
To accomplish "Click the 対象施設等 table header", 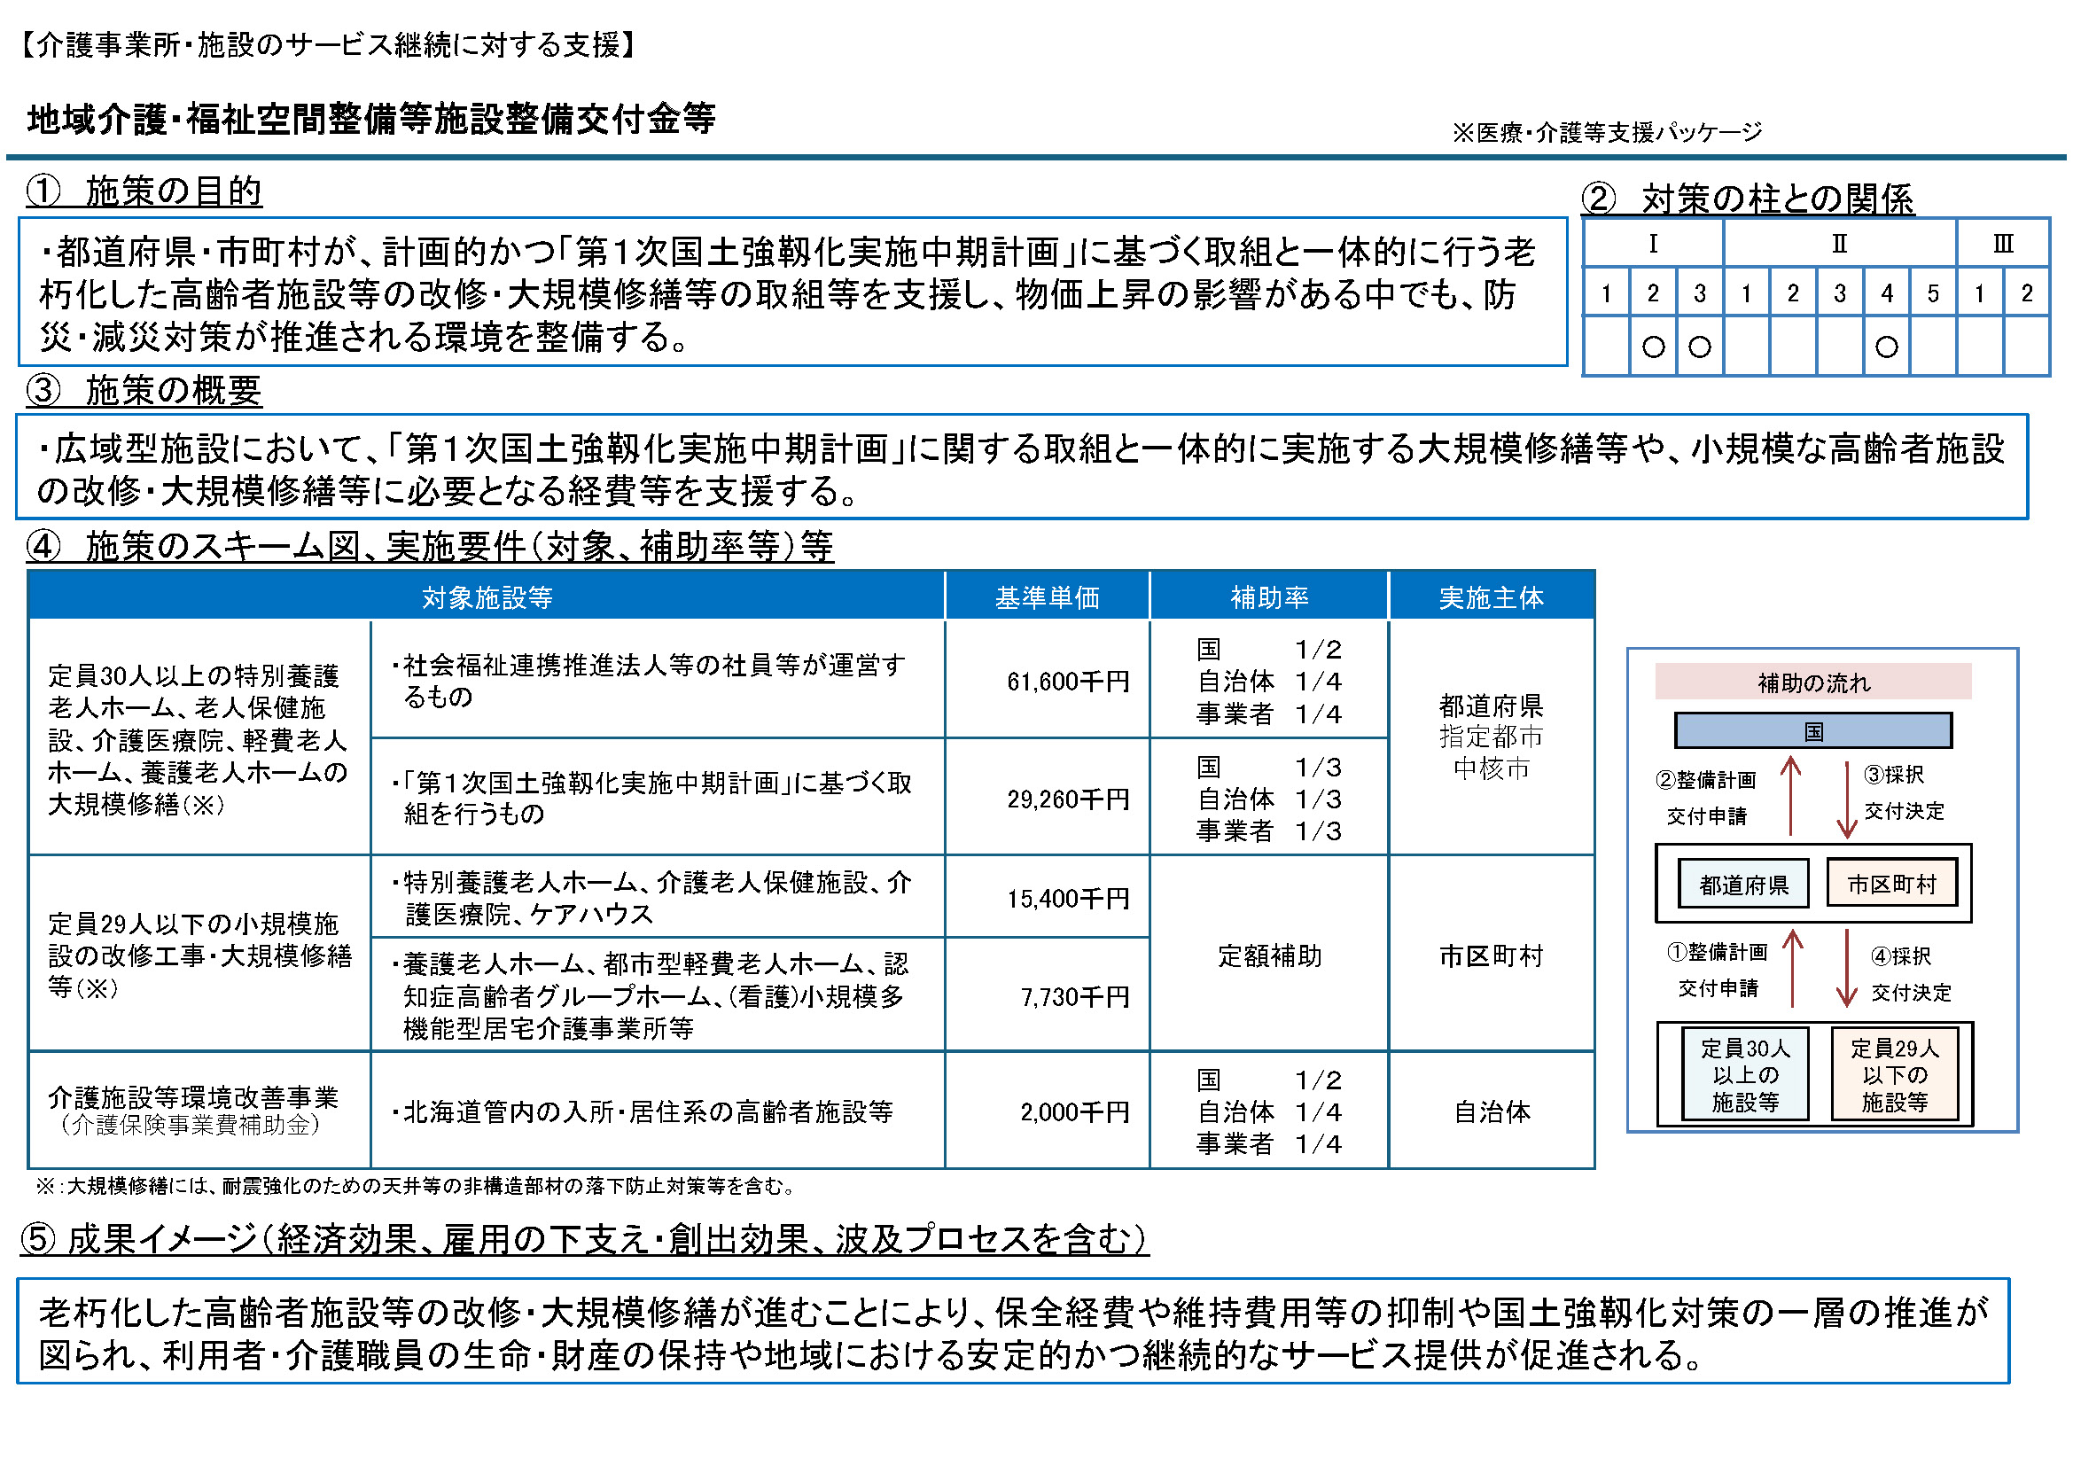I will coord(487,598).
